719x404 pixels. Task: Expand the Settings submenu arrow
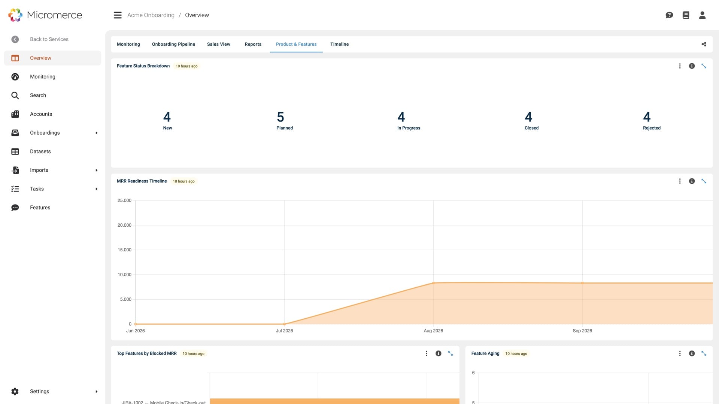click(96, 392)
